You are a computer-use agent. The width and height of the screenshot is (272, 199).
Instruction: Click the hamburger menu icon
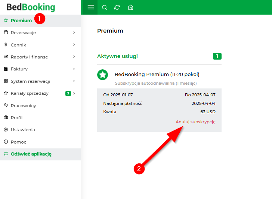click(x=90, y=7)
